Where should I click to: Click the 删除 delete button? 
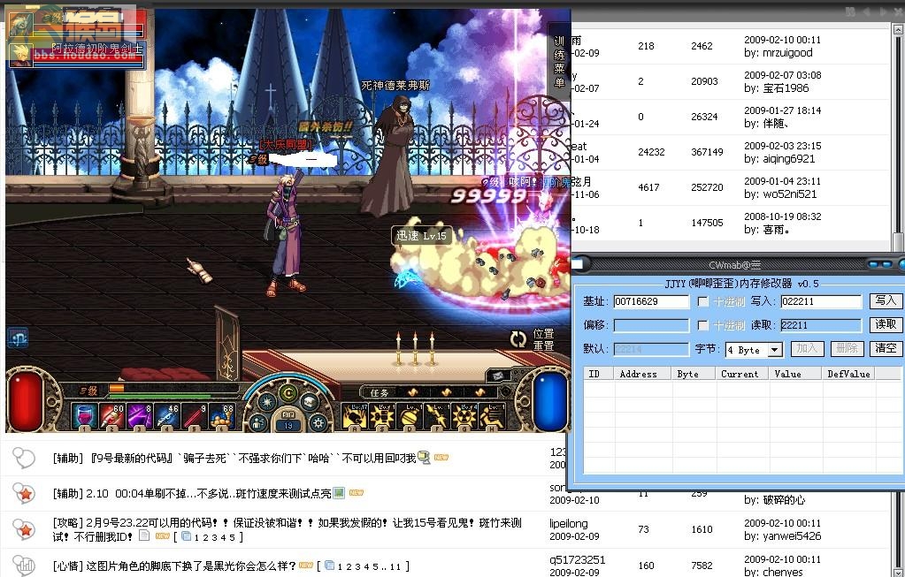847,348
